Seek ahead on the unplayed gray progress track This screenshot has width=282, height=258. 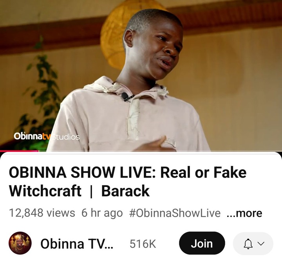point(160,151)
